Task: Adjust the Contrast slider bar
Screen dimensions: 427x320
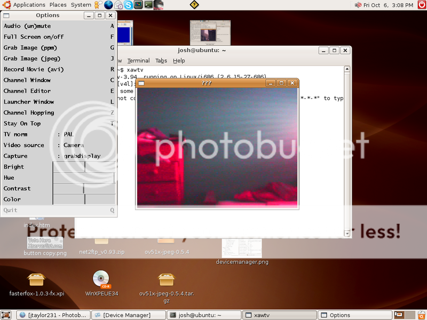Action: (x=84, y=188)
